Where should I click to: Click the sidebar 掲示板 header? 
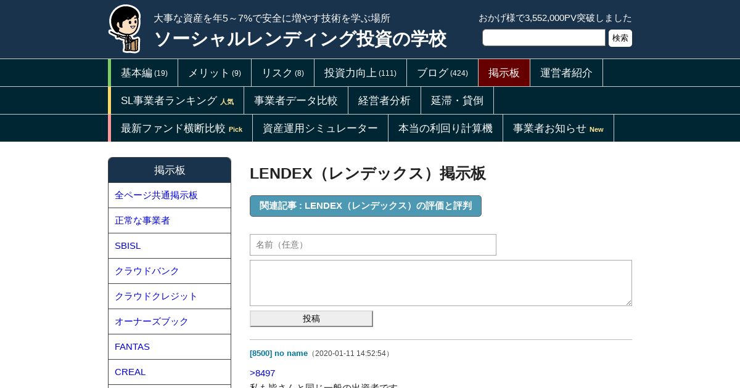click(x=170, y=170)
